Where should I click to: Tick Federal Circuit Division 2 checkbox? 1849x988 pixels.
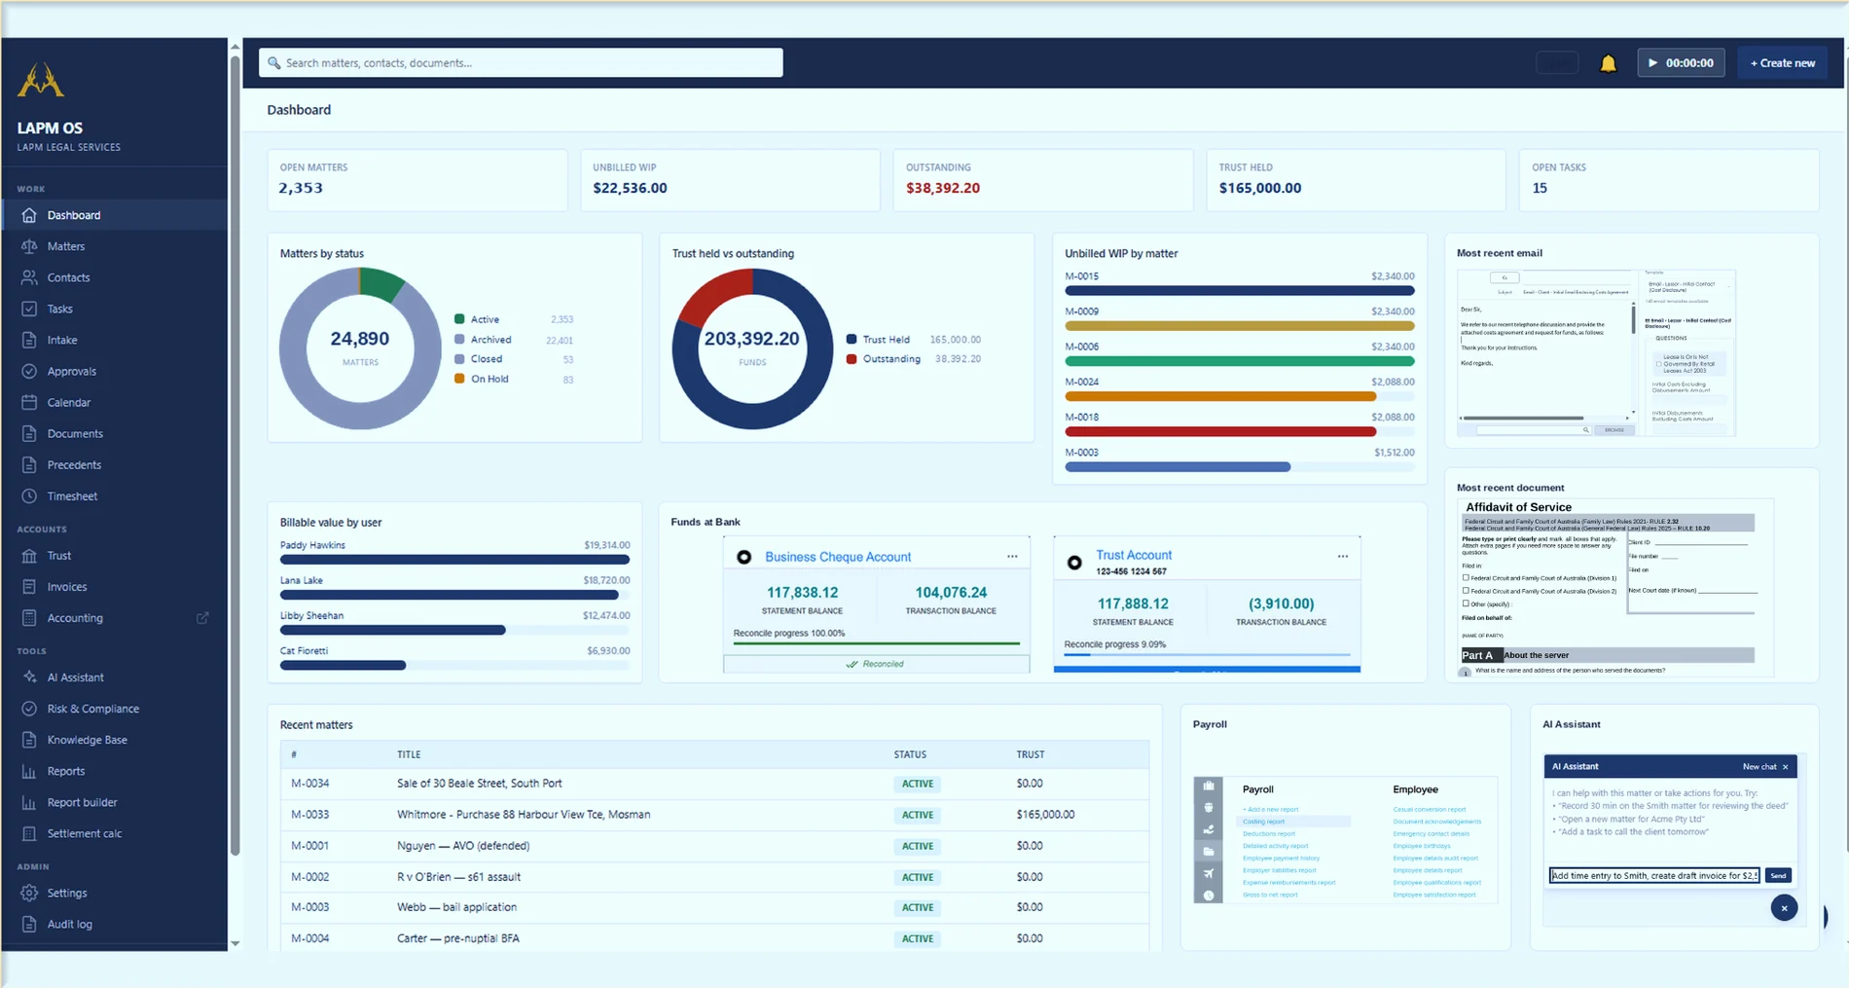click(x=1466, y=590)
